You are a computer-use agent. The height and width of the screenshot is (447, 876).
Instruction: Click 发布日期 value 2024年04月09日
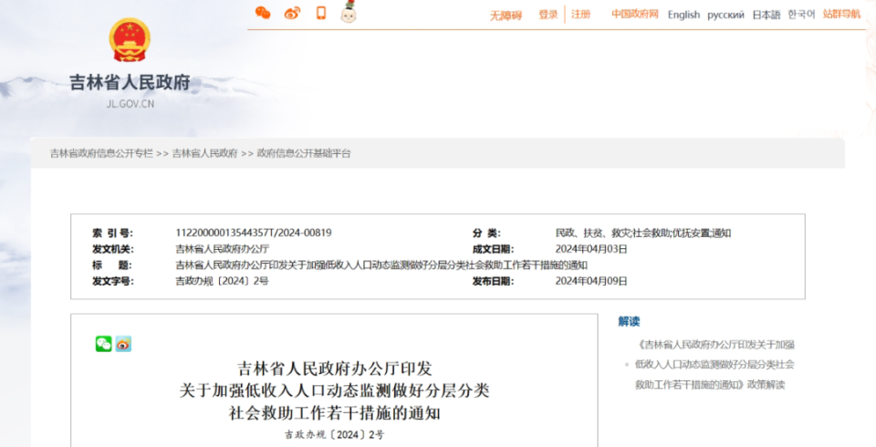point(591,281)
